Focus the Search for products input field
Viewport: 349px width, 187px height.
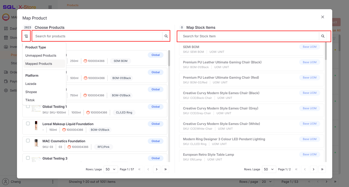point(98,36)
